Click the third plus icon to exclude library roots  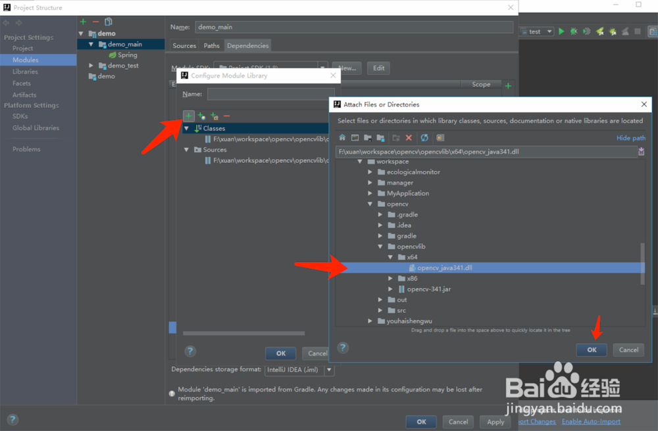pyautogui.click(x=215, y=116)
